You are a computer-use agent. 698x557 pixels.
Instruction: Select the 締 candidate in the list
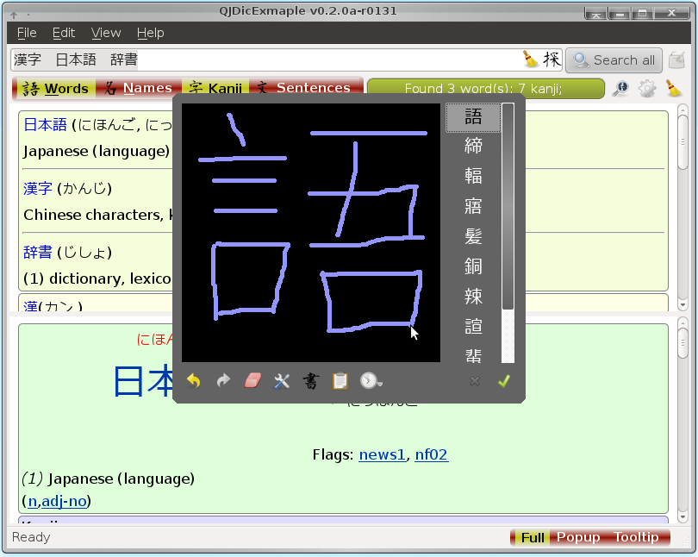(x=473, y=146)
